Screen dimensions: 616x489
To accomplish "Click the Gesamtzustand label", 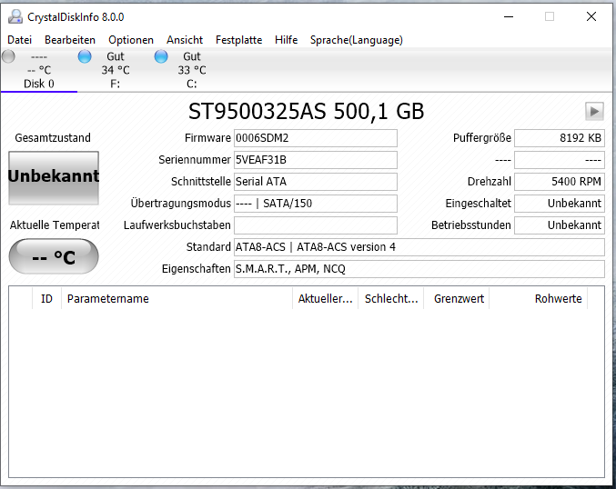I will (x=53, y=138).
